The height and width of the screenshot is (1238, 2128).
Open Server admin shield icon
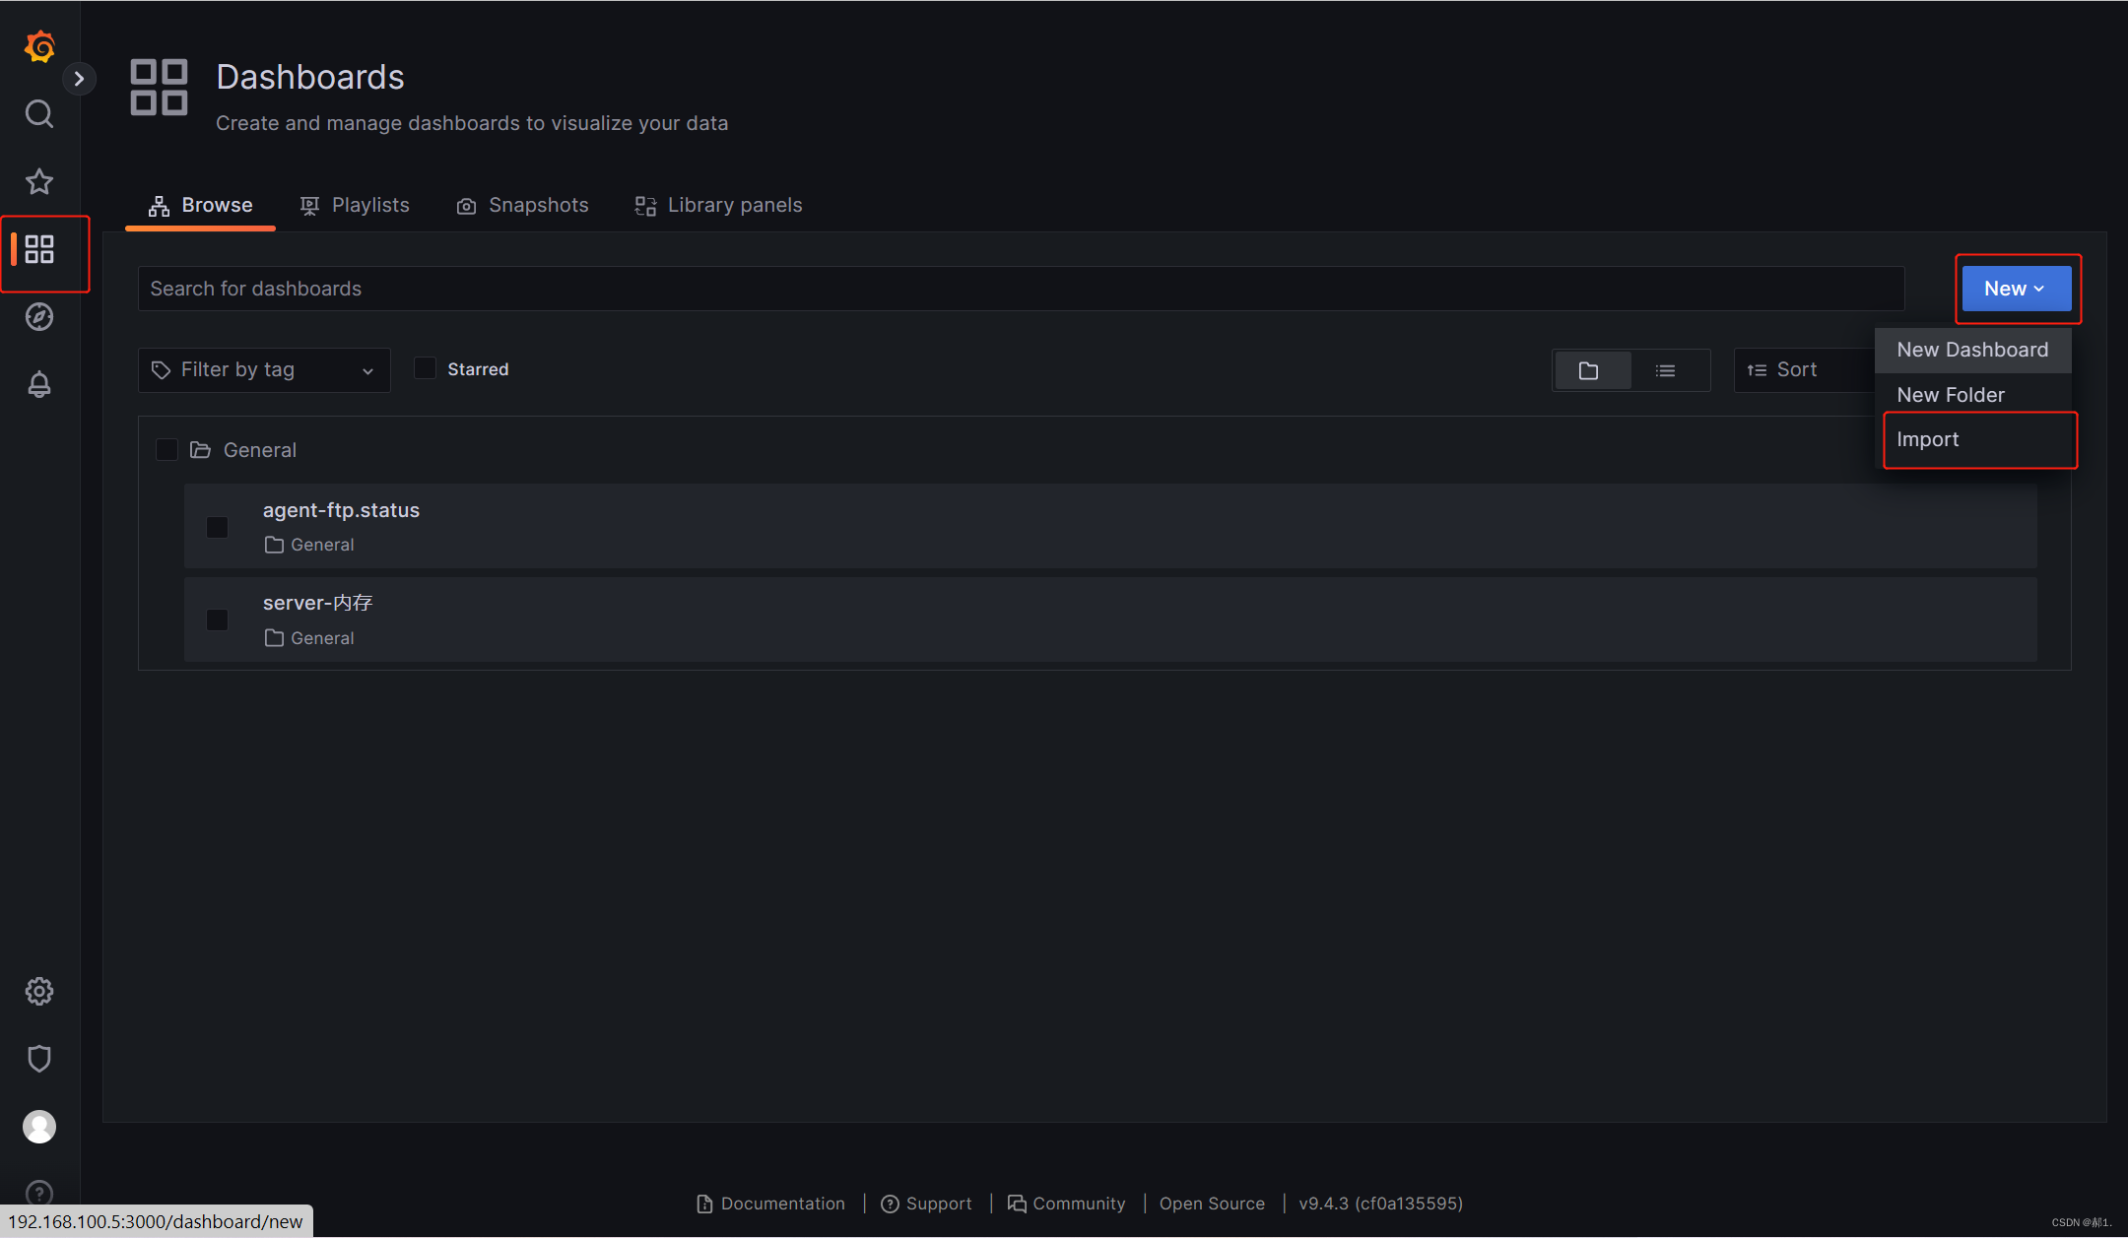pyautogui.click(x=39, y=1059)
